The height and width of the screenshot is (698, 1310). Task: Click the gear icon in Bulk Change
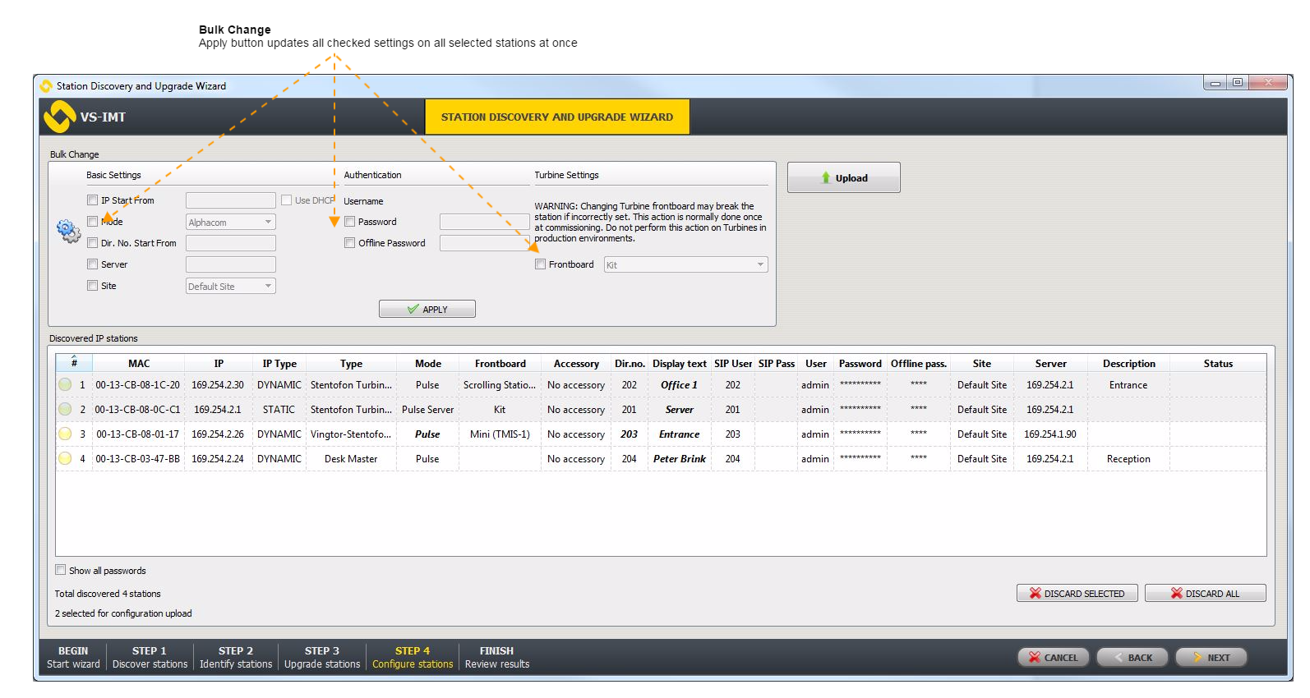coord(68,231)
